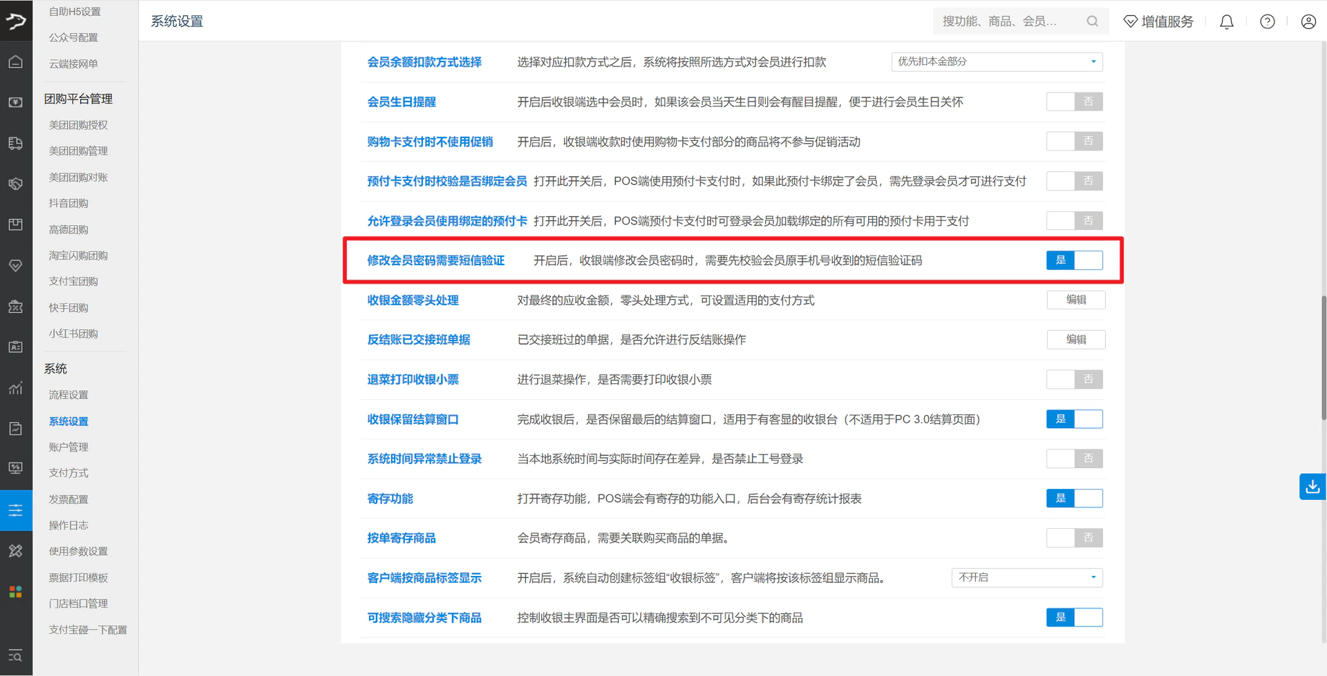Viewport: 1327px width, 676px height.
Task: Open the notification bell icon
Action: pos(1227,21)
